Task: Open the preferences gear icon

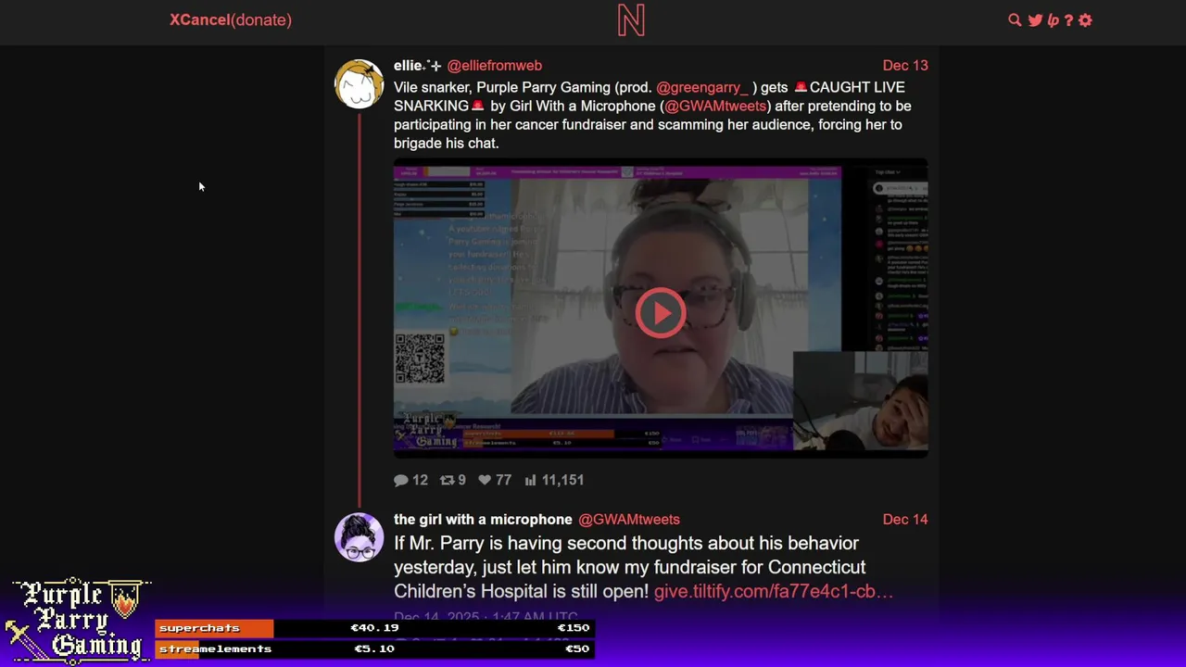Action: click(1085, 19)
